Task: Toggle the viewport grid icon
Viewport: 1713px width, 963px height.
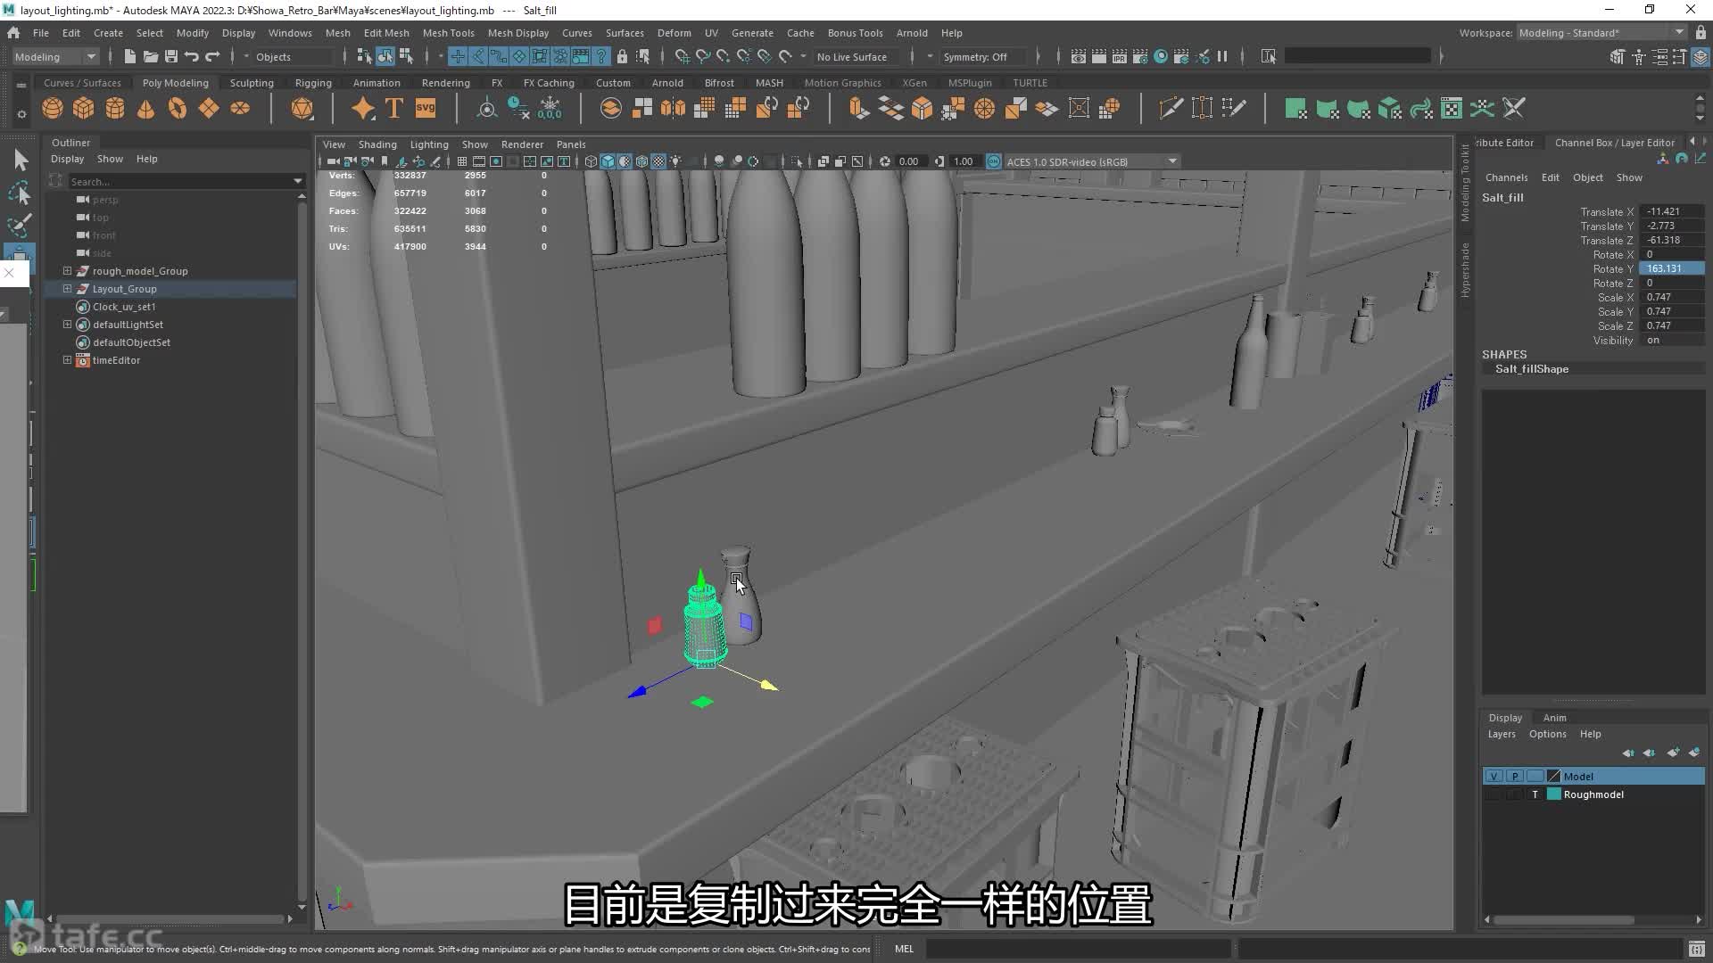Action: point(462,161)
